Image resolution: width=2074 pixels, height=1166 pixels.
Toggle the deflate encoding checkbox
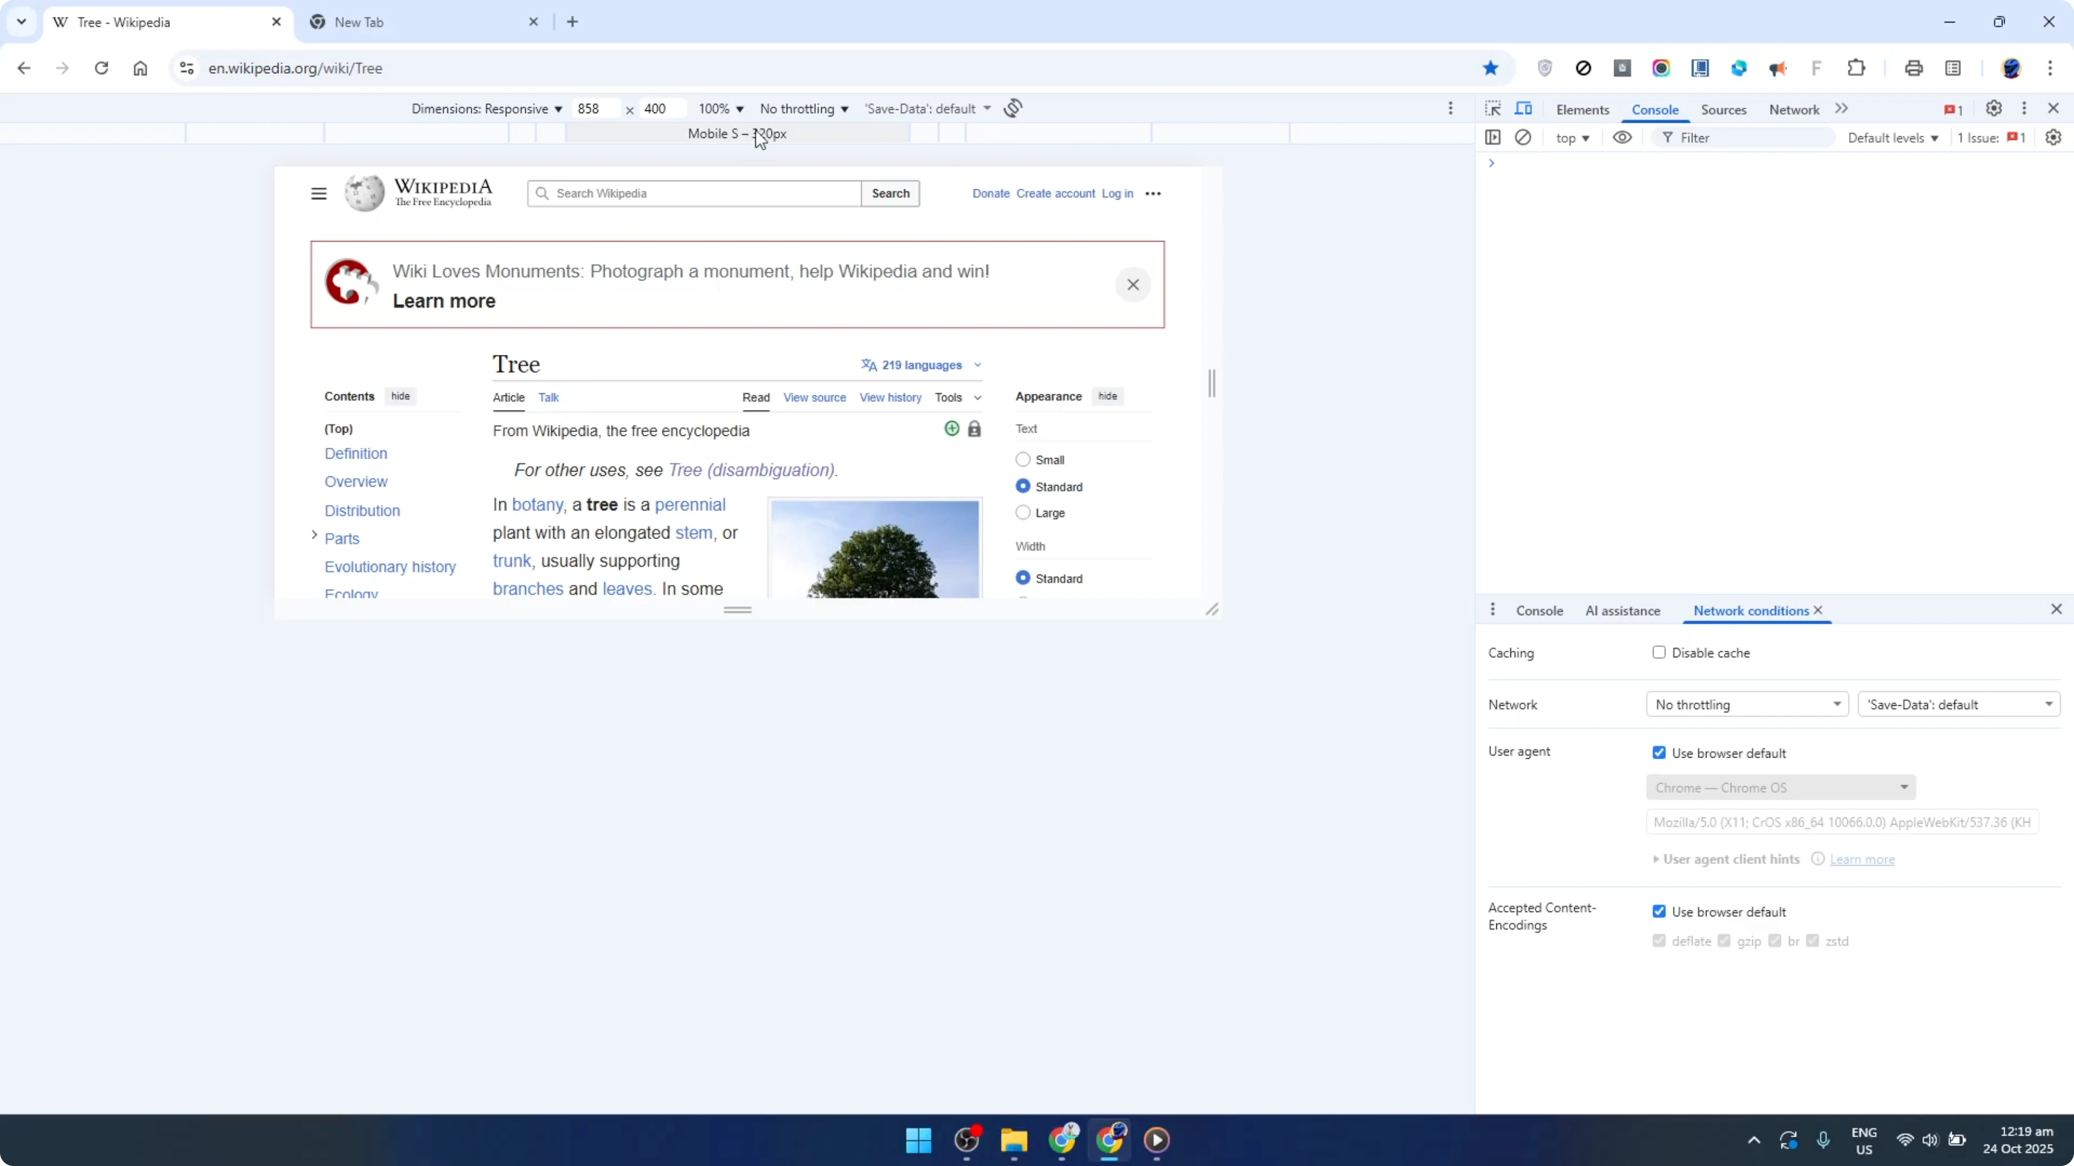point(1659,941)
